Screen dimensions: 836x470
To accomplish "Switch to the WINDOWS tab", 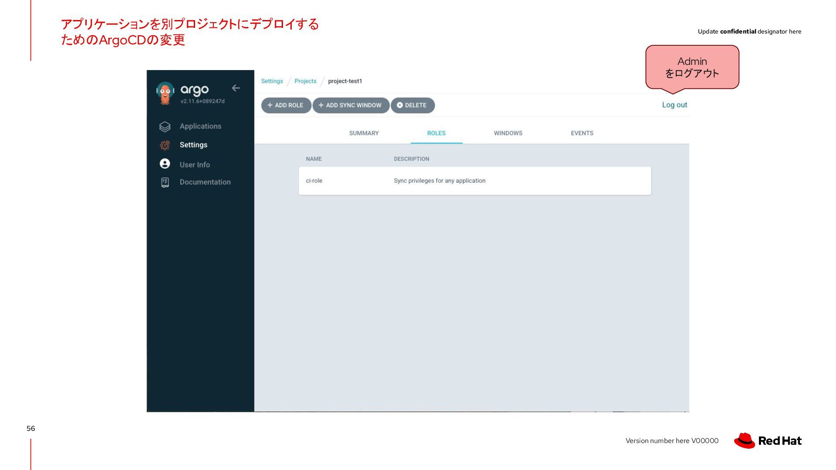I will point(508,133).
